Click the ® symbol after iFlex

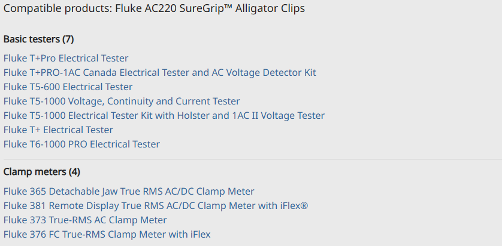pos(304,205)
